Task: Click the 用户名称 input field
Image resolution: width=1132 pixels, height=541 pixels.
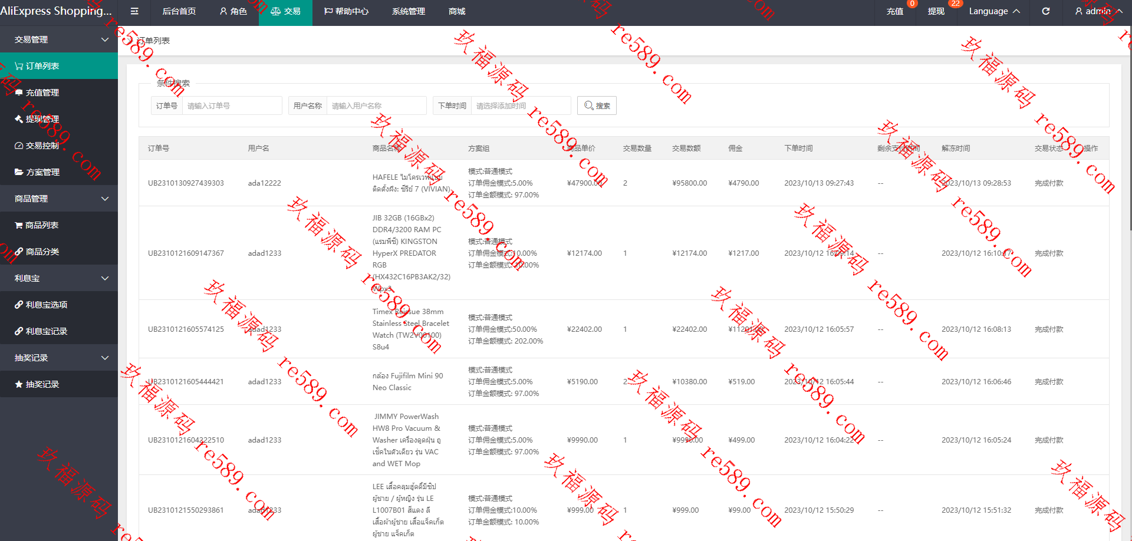Action: tap(377, 105)
